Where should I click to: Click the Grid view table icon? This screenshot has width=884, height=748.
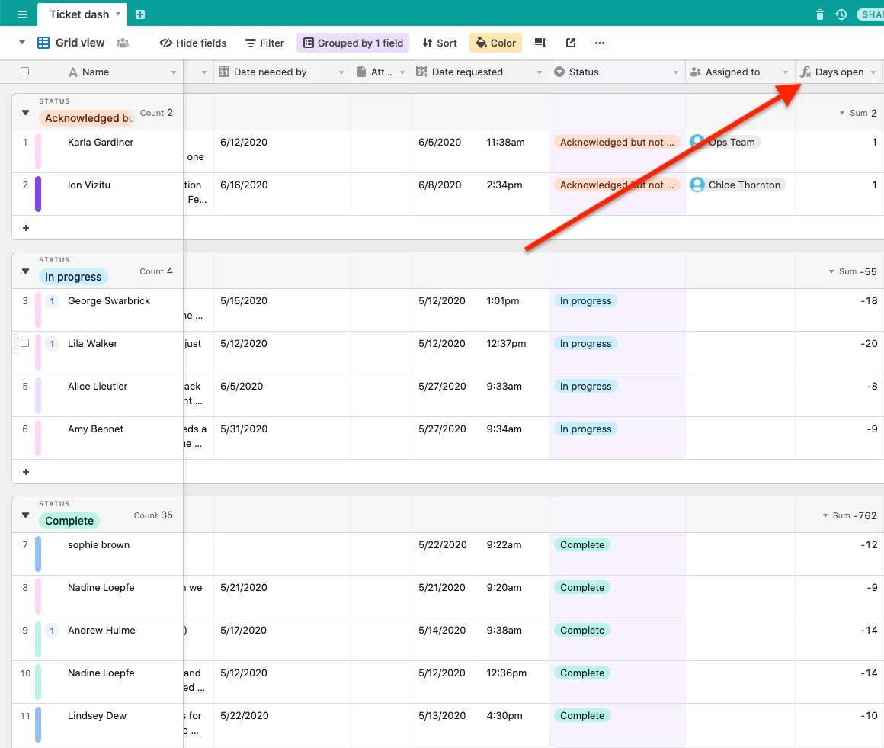(x=43, y=43)
